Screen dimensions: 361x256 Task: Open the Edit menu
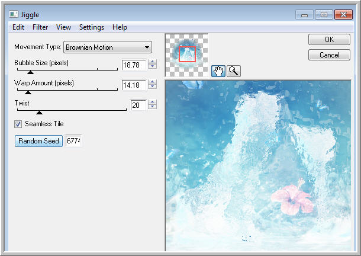click(18, 27)
